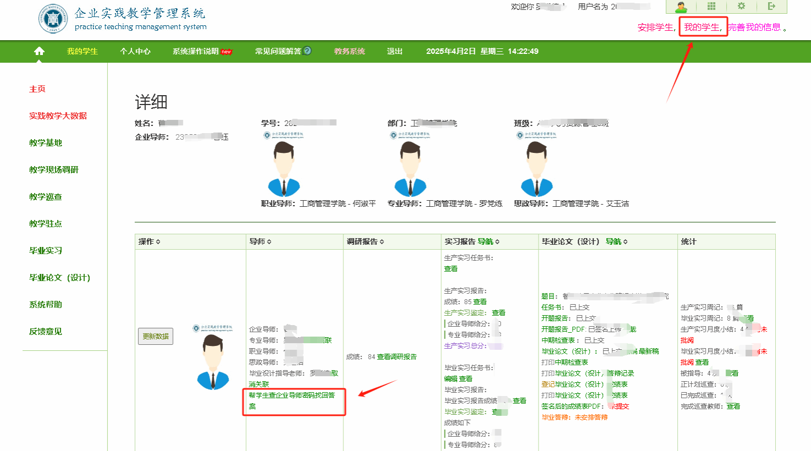The image size is (811, 451).
Task: Open 个人中心 in the green menu bar
Action: (135, 51)
